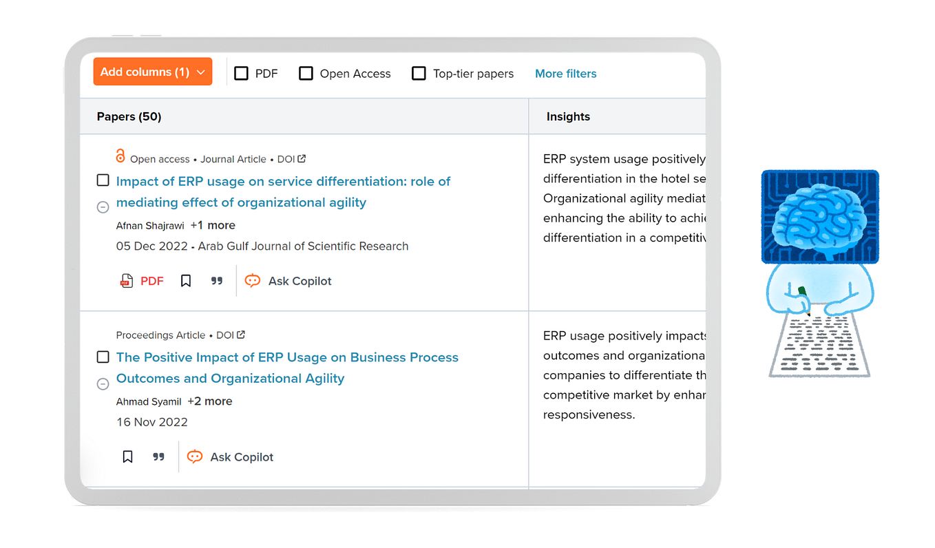Open DOI link of Proceedings Article

231,335
